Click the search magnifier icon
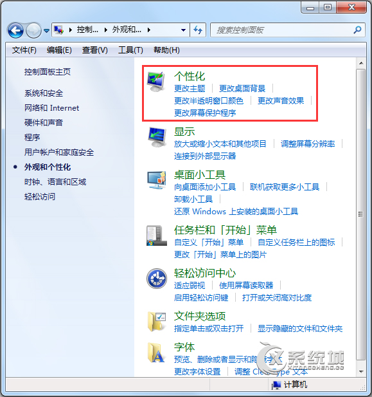 pyautogui.click(x=357, y=30)
